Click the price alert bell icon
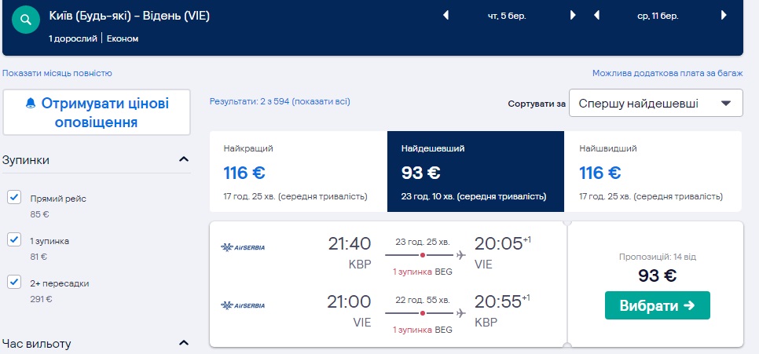Image resolution: width=759 pixels, height=354 pixels. [x=31, y=104]
